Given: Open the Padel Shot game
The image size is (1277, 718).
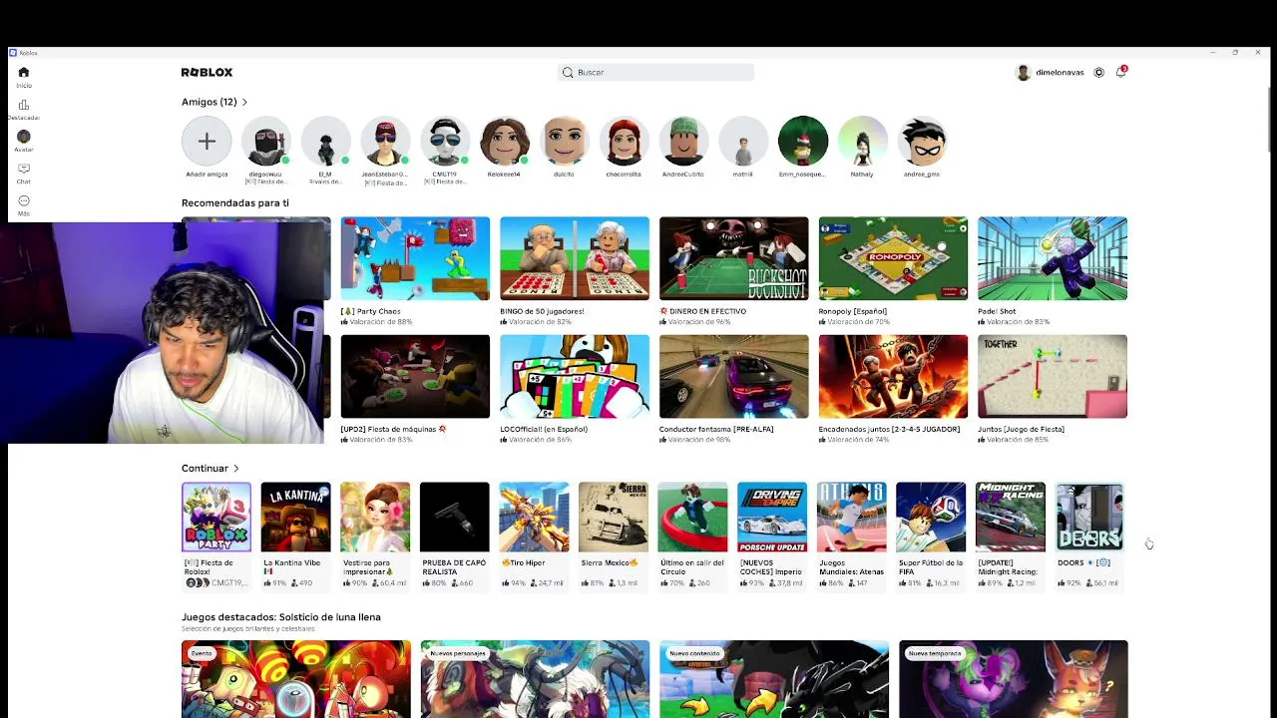Looking at the screenshot, I should click(1053, 258).
